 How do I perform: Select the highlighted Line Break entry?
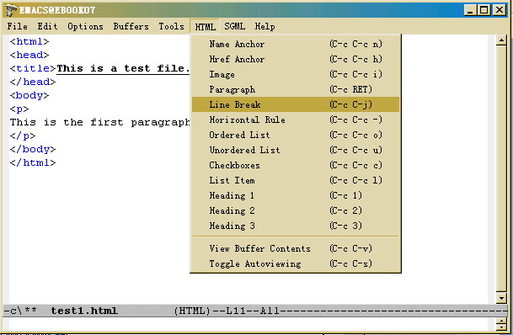[296, 104]
